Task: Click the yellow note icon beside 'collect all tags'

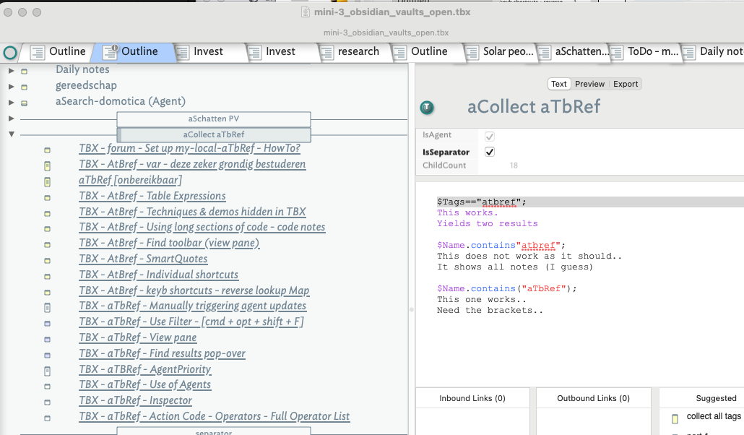Action: (675, 418)
